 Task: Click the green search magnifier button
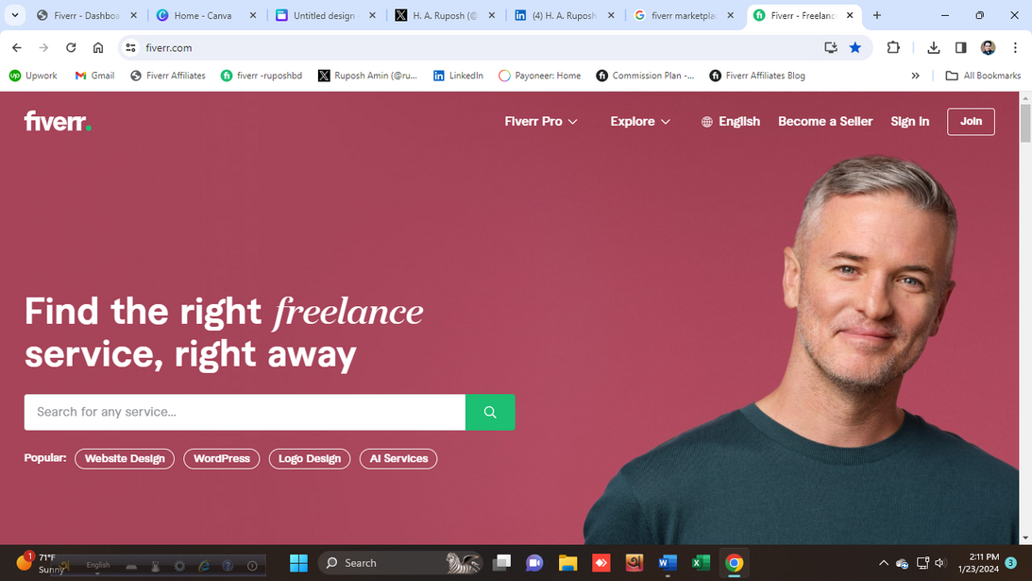[x=490, y=412]
